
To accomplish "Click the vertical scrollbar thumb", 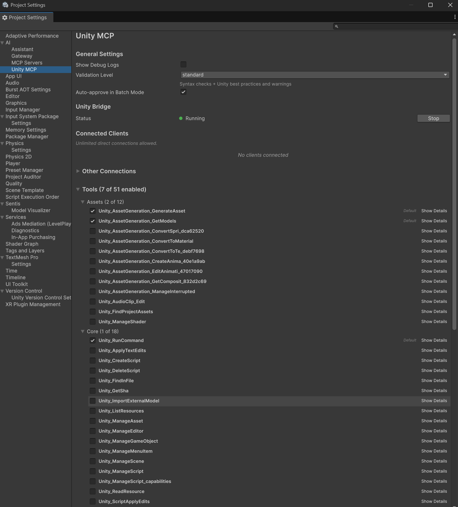I will (454, 185).
